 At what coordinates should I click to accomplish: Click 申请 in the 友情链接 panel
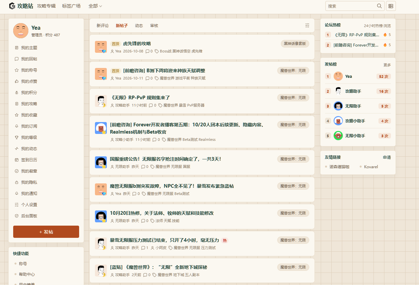(x=387, y=157)
